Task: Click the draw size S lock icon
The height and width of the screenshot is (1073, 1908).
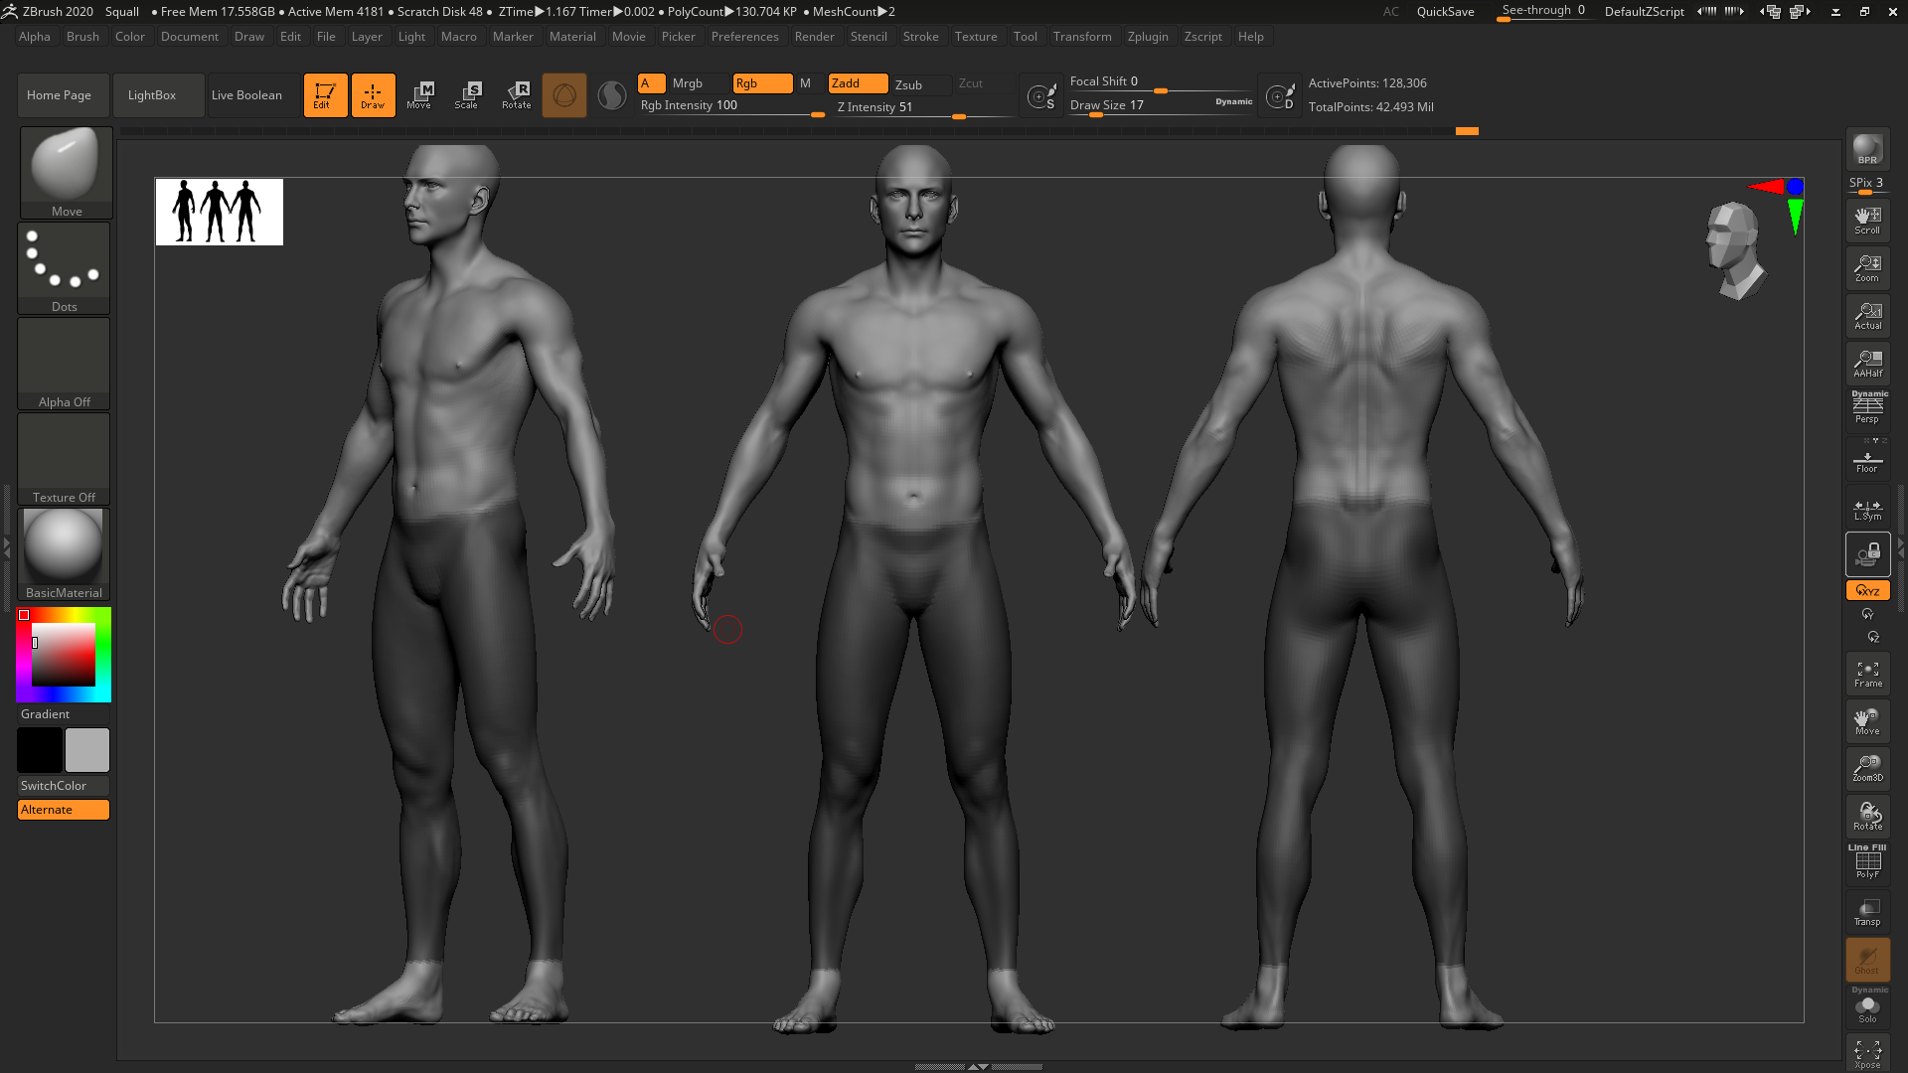Action: 1041,96
